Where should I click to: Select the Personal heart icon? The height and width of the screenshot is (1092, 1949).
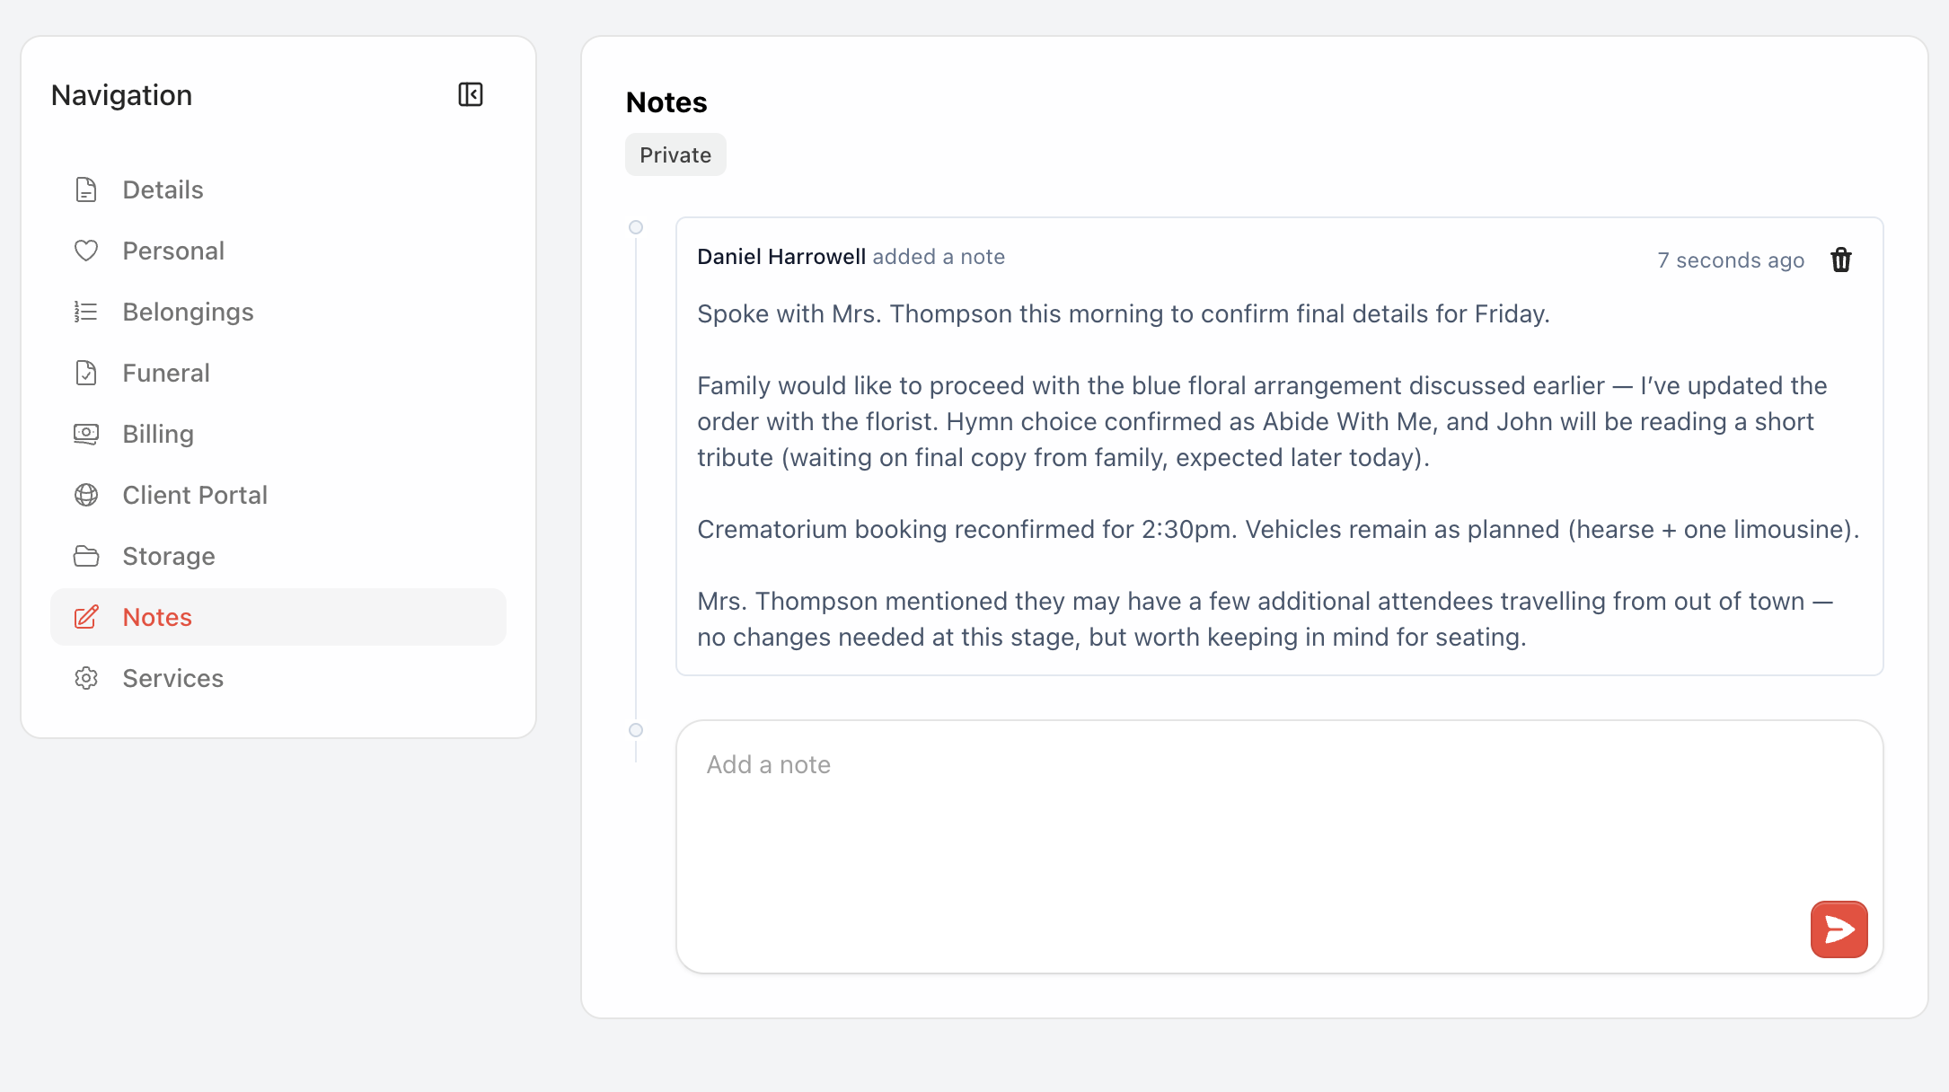pyautogui.click(x=86, y=251)
